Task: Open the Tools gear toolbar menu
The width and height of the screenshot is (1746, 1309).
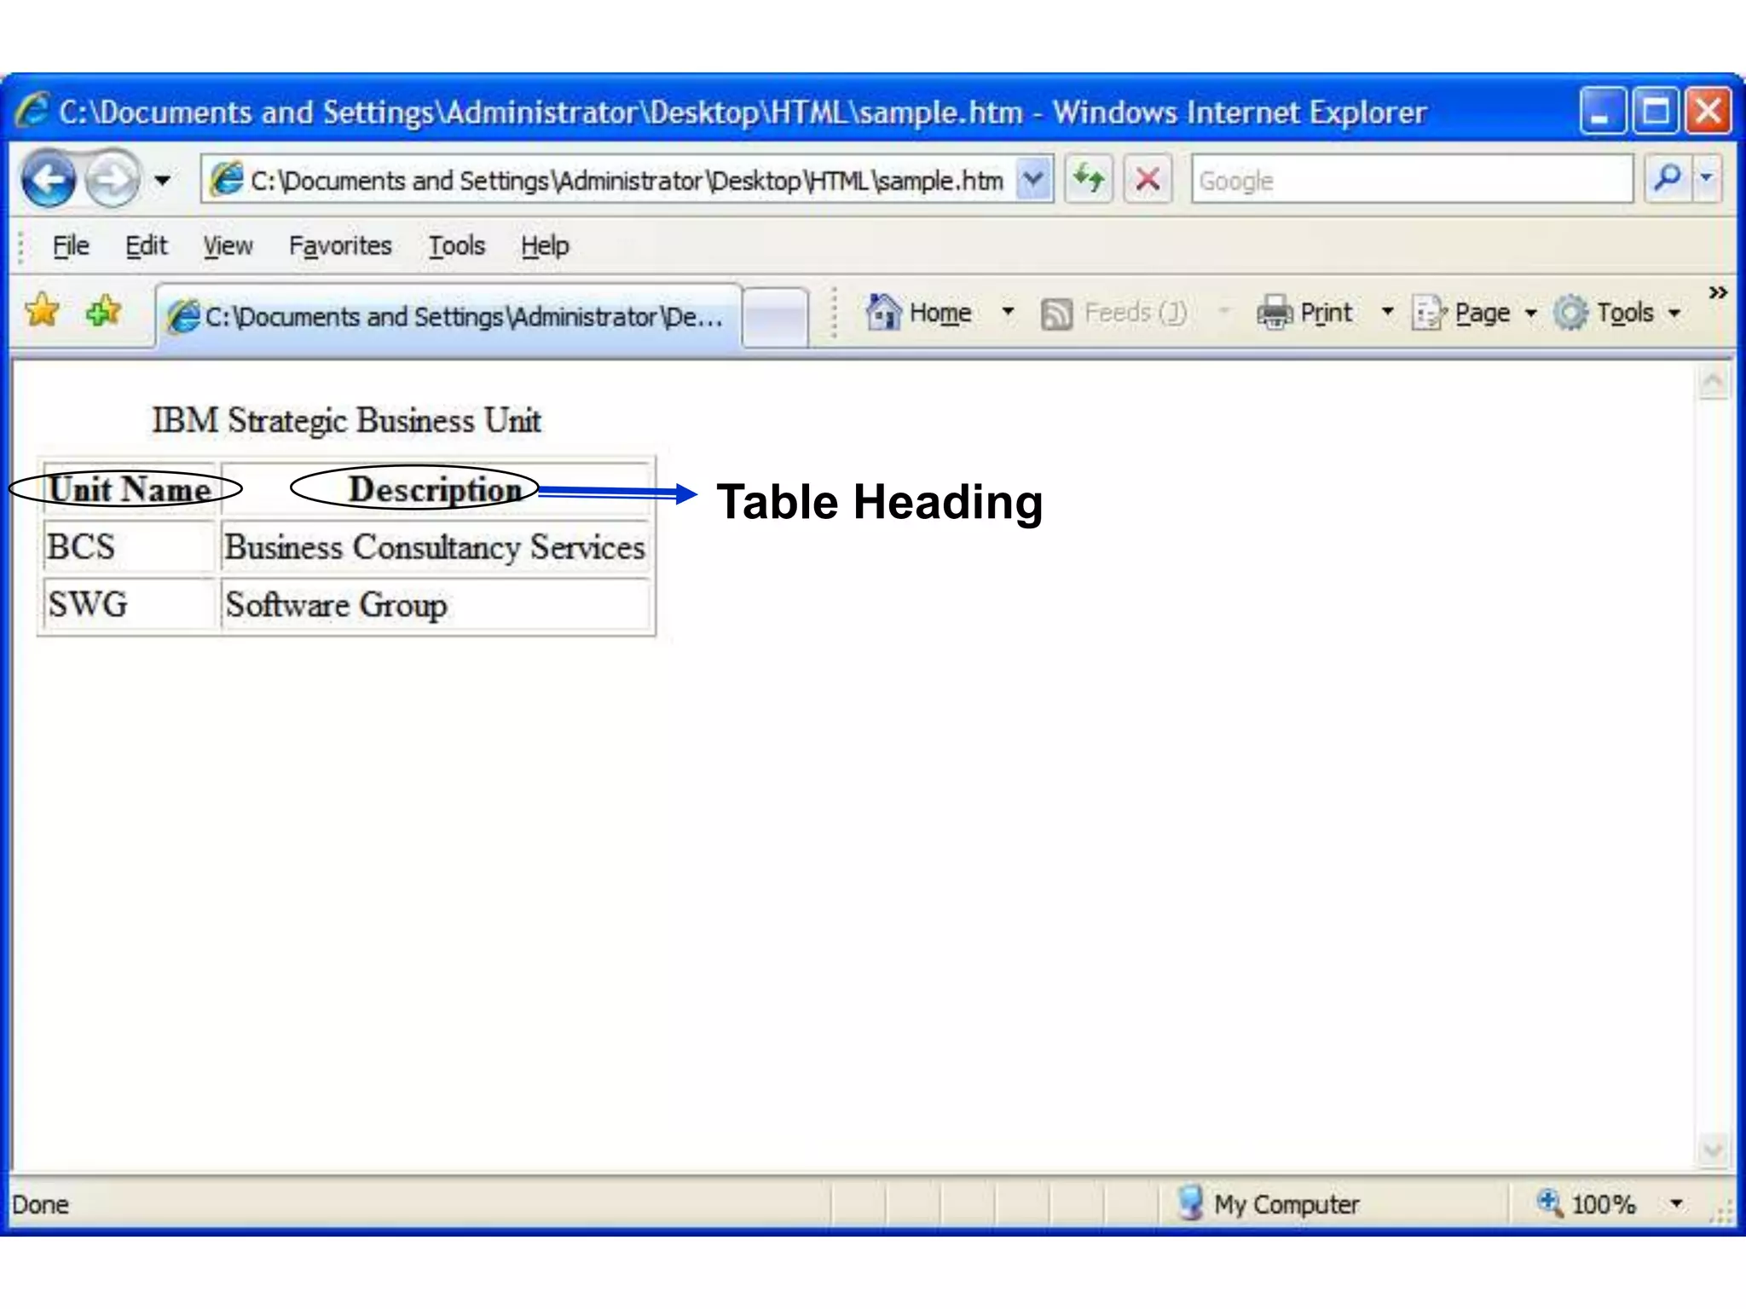Action: tap(1604, 313)
